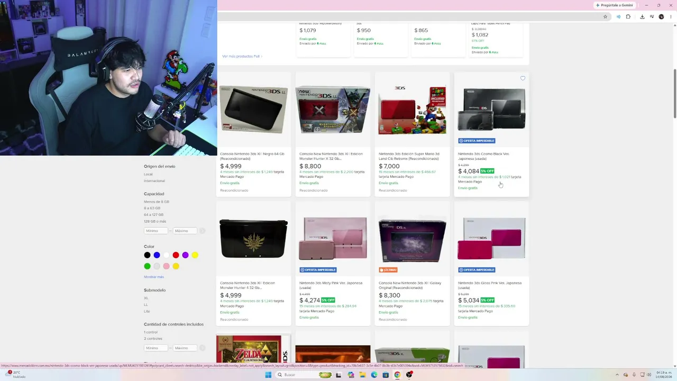Click the Última badge on Galaxy listing
The height and width of the screenshot is (381, 677).
click(388, 270)
